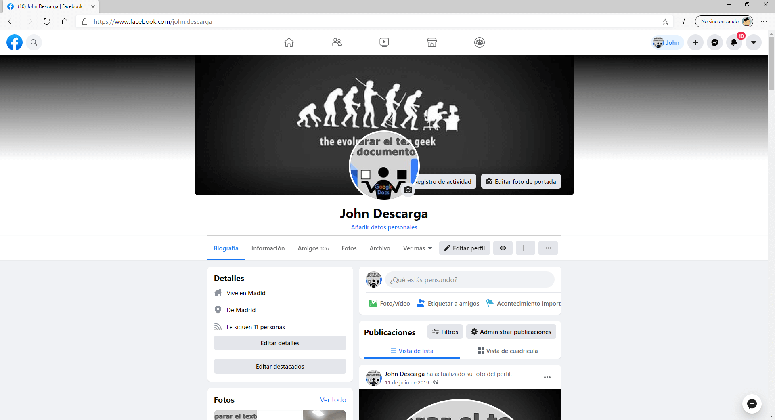
Task: Click Añadir datos personales link
Action: tap(384, 227)
